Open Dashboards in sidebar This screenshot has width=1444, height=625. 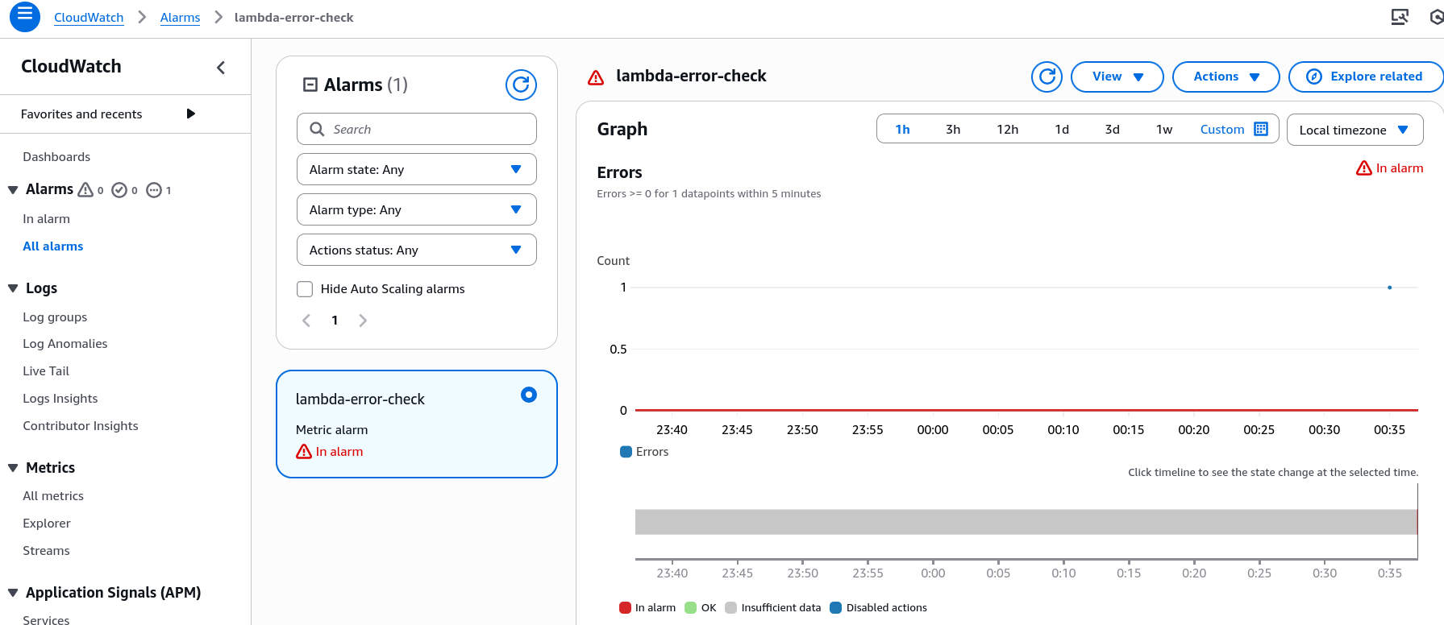(56, 157)
